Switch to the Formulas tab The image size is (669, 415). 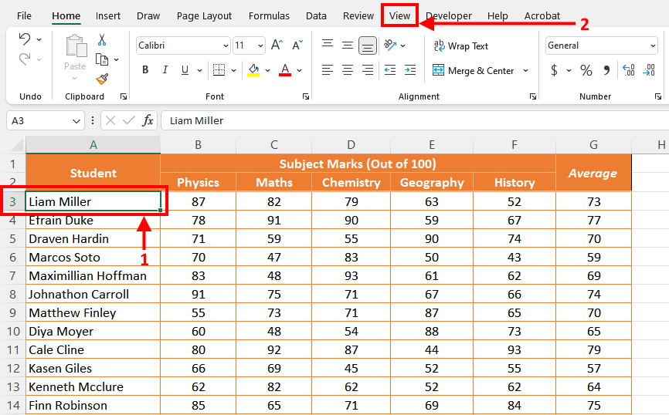point(270,15)
